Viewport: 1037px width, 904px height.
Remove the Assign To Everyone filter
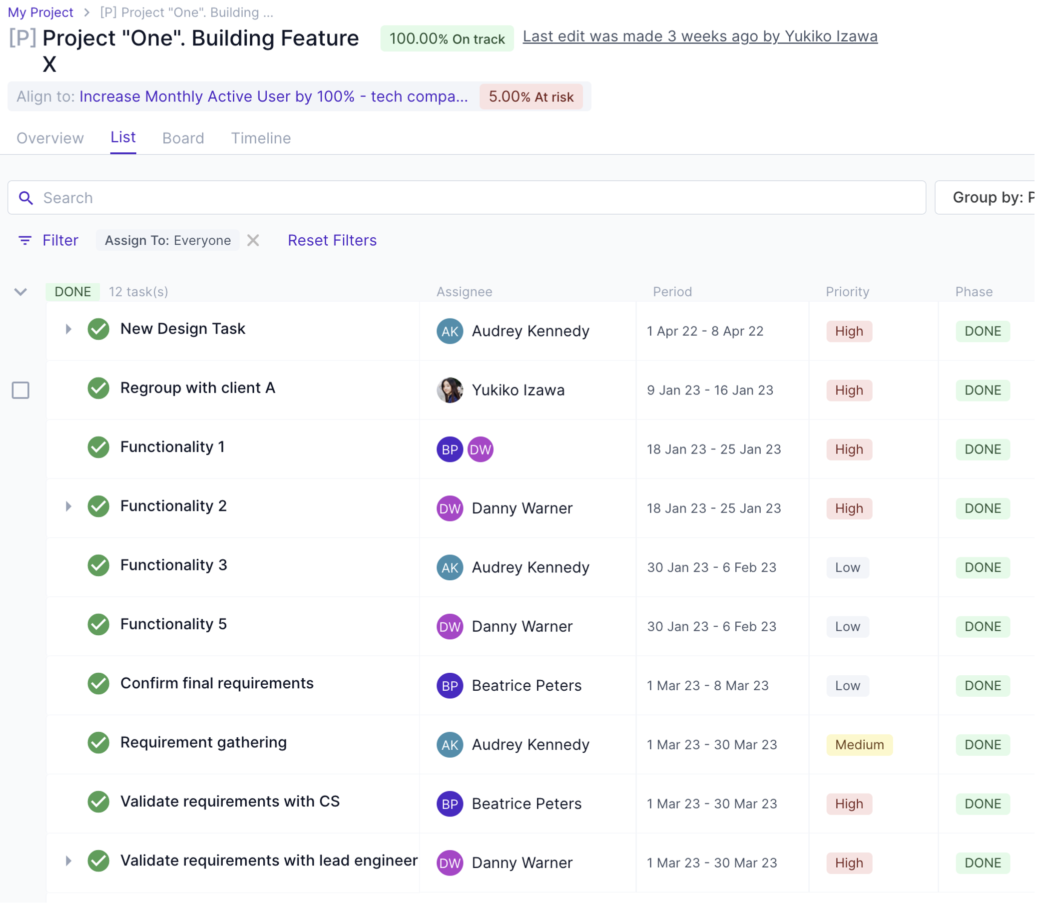pyautogui.click(x=253, y=241)
